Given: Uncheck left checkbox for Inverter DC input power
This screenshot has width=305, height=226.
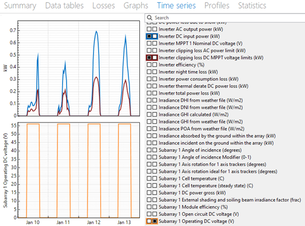Looking at the screenshot, I should 149,36.
